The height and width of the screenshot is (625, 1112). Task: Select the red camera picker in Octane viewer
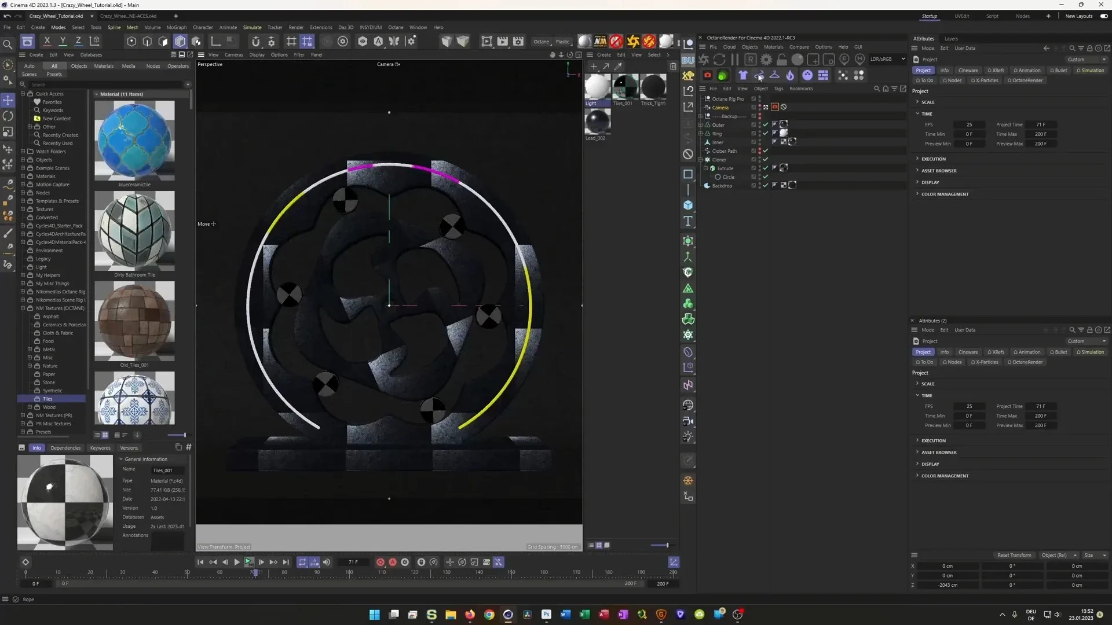[x=708, y=75]
